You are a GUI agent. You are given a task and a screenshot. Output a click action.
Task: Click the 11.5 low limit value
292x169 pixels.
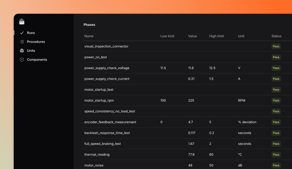pyautogui.click(x=163, y=68)
